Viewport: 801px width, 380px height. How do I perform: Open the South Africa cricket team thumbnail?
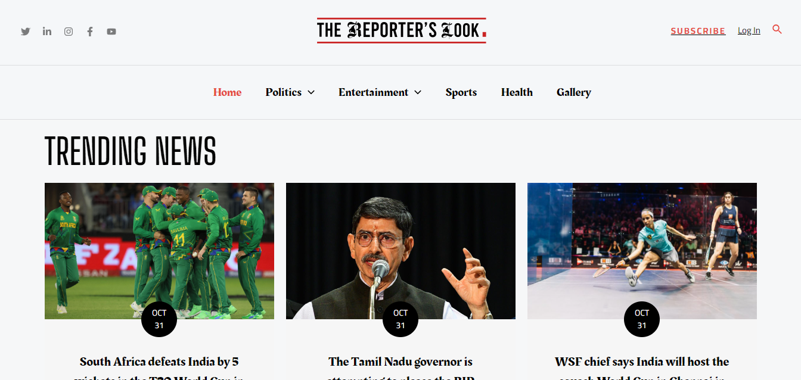click(159, 251)
